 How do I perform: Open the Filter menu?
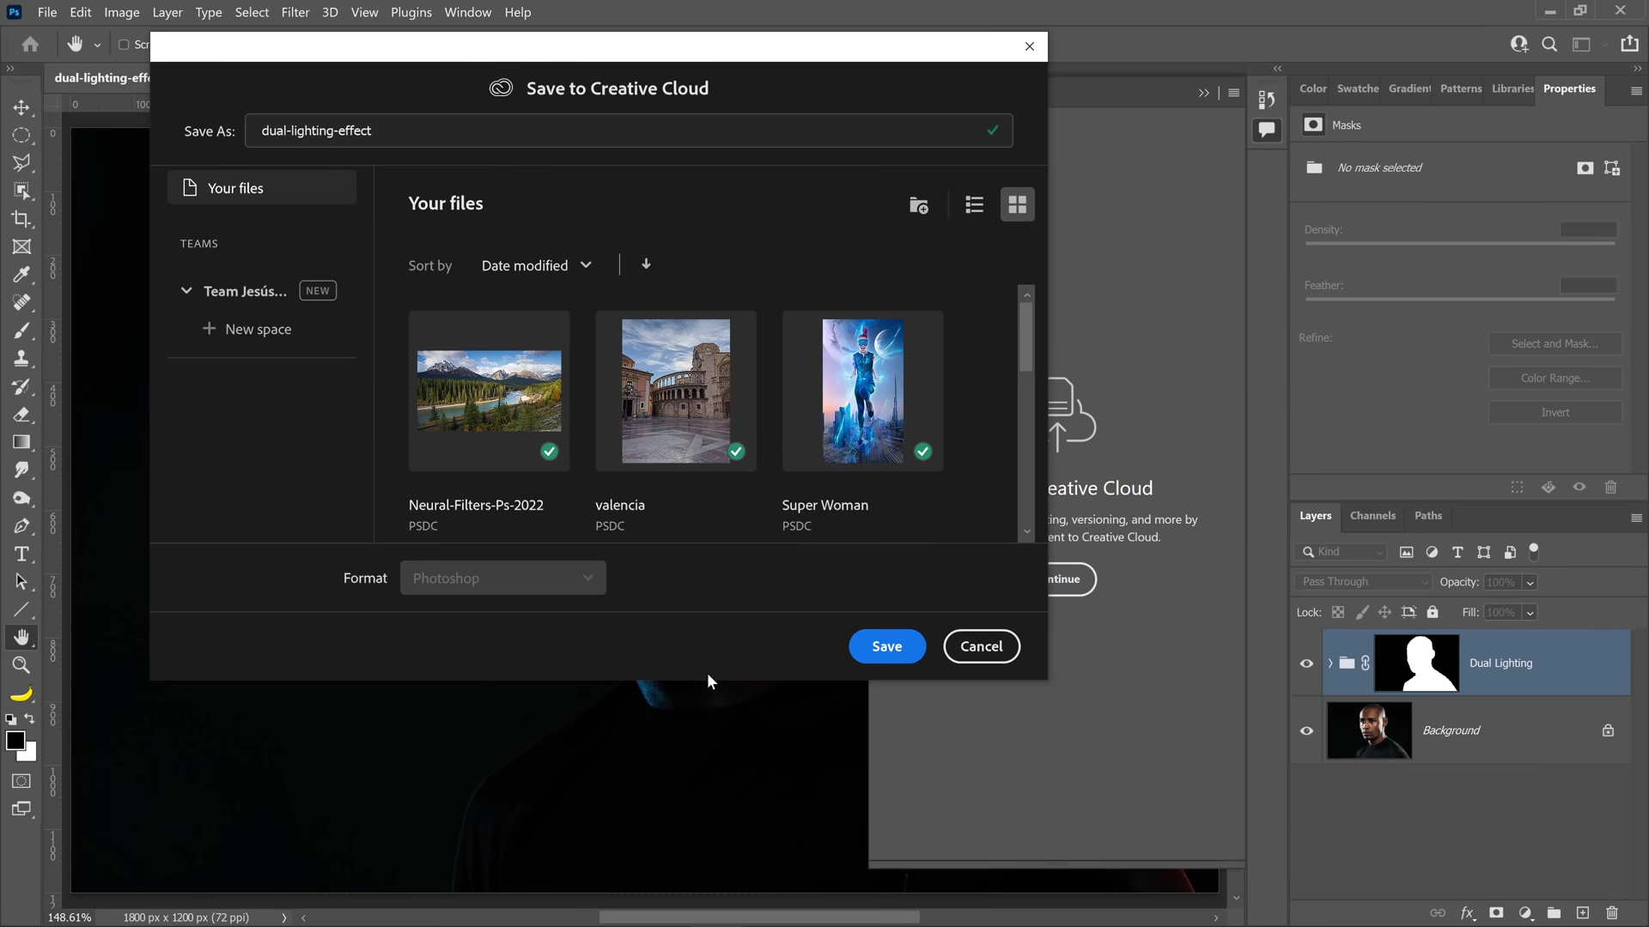click(x=294, y=11)
